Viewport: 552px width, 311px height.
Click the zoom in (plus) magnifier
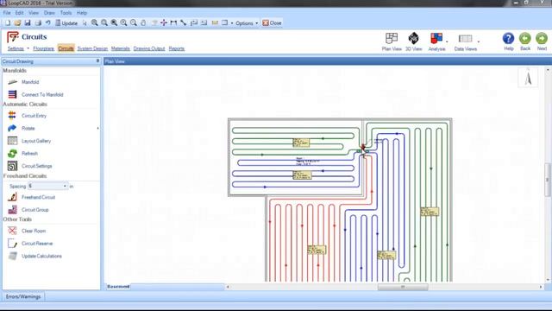123,23
